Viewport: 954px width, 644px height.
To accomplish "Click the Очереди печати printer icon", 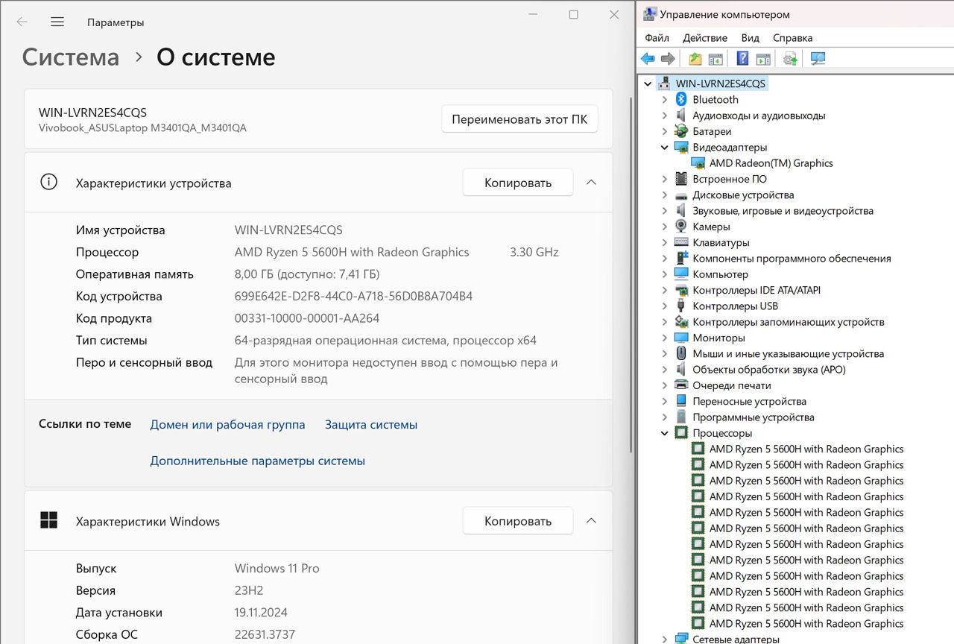I will pyautogui.click(x=680, y=385).
